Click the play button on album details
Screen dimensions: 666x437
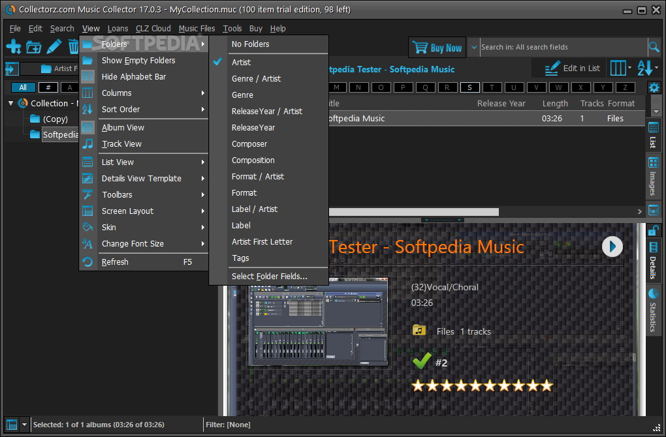(x=612, y=247)
